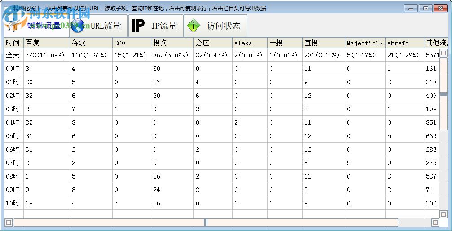
Task: Click the 必应 column header
Action: pos(213,43)
